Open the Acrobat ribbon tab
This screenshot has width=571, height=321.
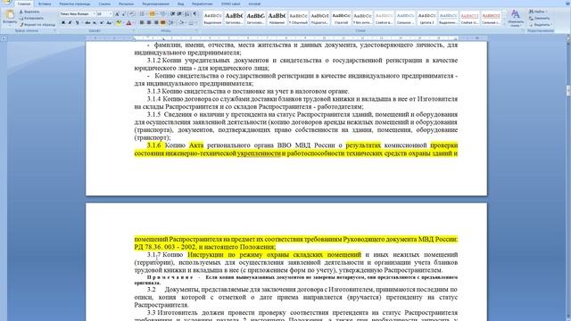point(254,4)
